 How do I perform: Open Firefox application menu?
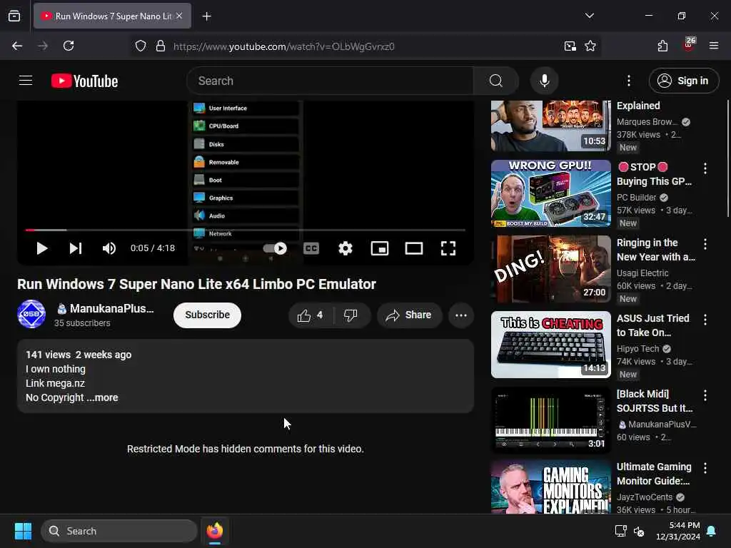coord(714,46)
